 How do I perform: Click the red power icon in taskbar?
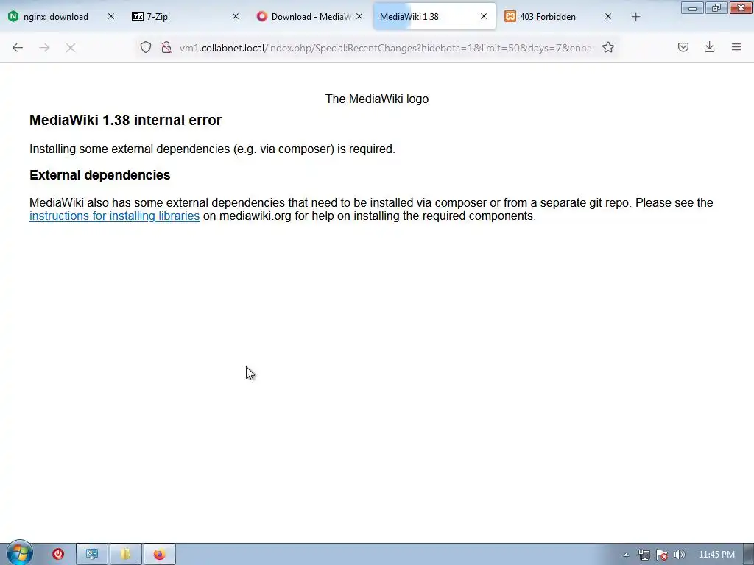[x=58, y=555]
